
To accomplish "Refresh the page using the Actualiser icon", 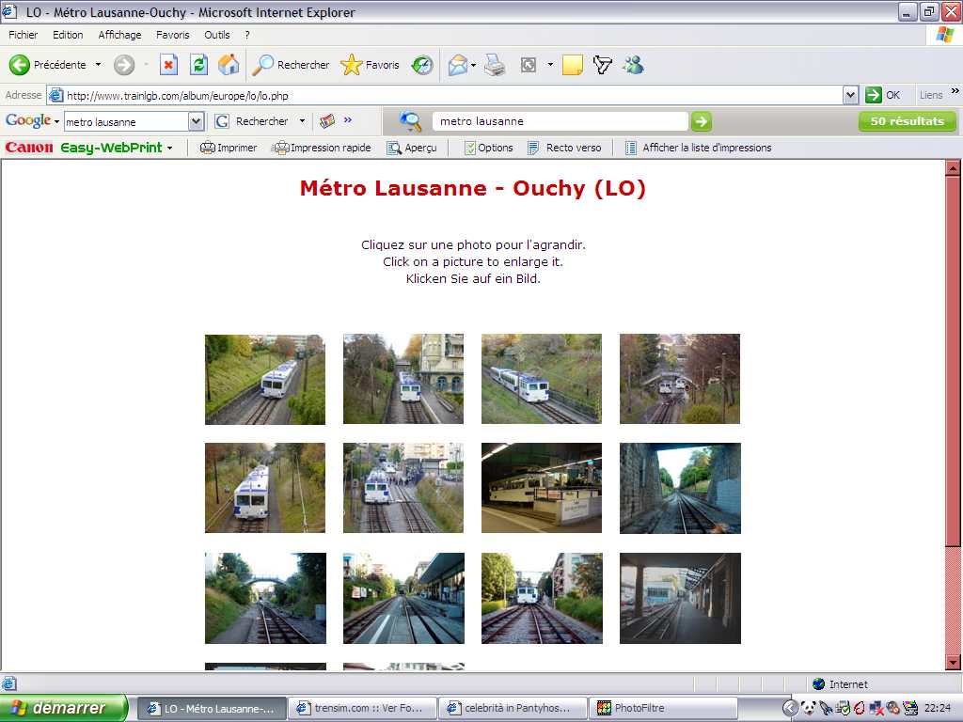I will (198, 65).
